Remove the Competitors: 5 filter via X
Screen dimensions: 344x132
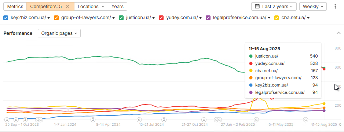click(67, 6)
